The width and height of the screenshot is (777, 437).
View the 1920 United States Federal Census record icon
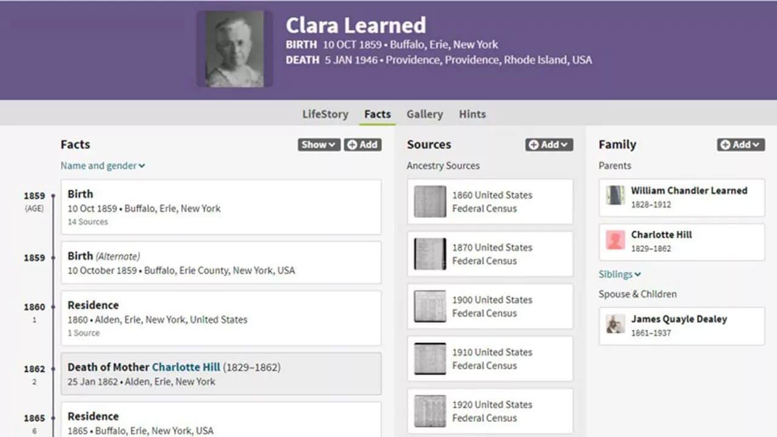click(x=429, y=410)
